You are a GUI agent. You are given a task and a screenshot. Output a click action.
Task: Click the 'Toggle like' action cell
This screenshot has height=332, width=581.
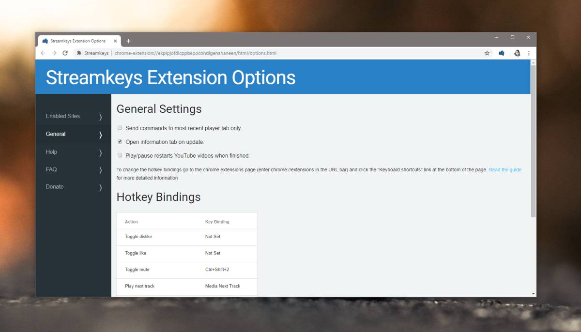(x=136, y=253)
